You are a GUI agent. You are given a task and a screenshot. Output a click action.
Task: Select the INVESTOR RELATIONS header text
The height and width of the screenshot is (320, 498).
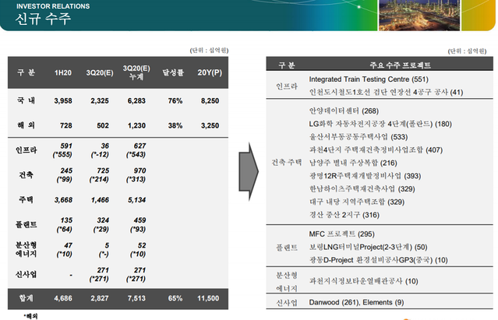tap(48, 6)
